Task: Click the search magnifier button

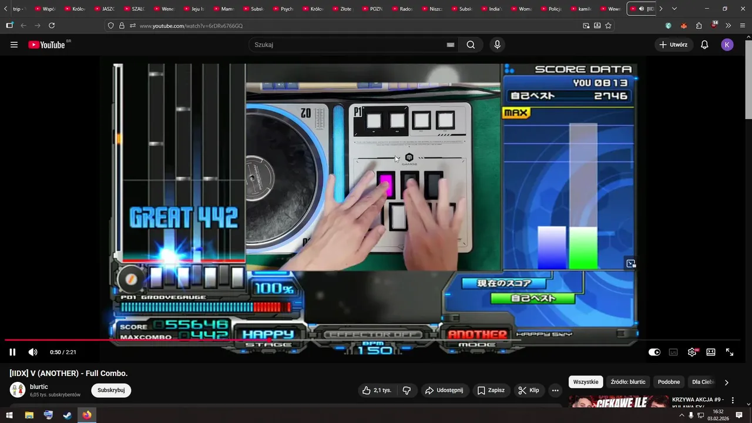Action: (x=471, y=45)
